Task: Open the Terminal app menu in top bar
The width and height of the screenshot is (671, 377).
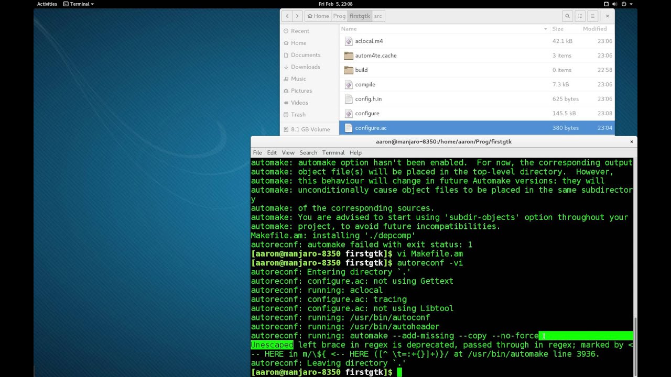Action: point(79,4)
